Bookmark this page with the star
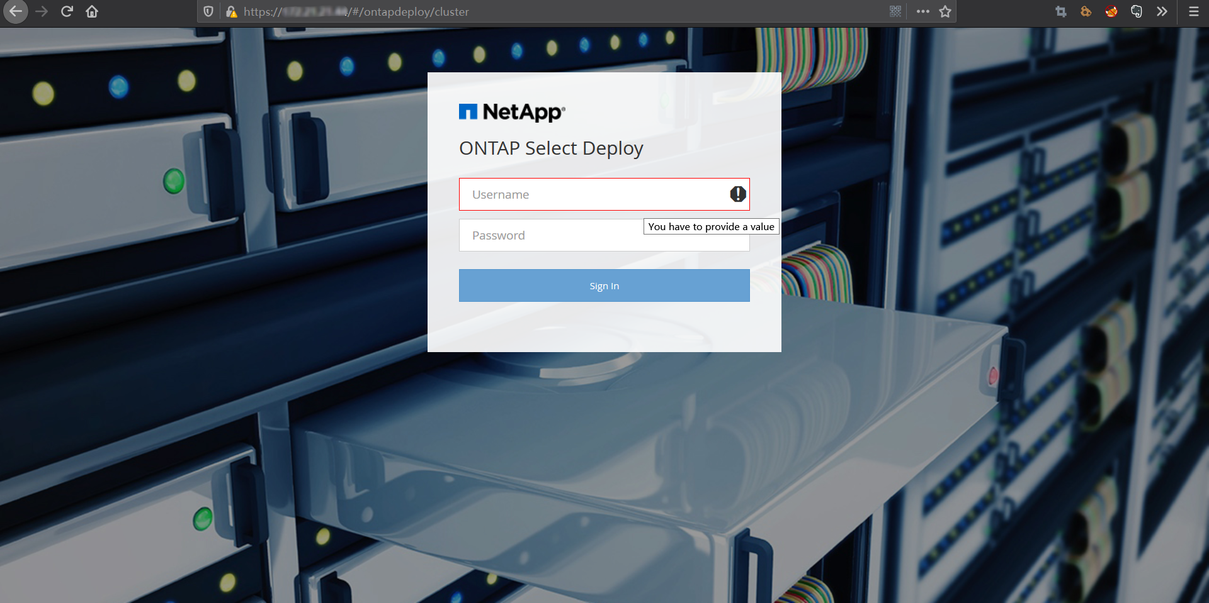 [945, 11]
